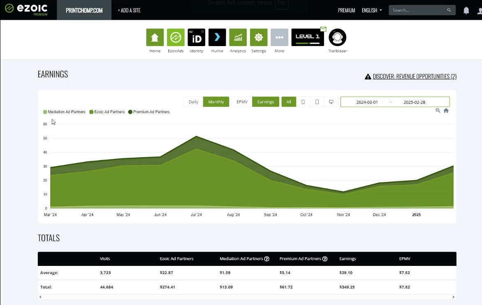The image size is (482, 305).
Task: Click the search magnifier icon in top bar
Action: point(449,10)
